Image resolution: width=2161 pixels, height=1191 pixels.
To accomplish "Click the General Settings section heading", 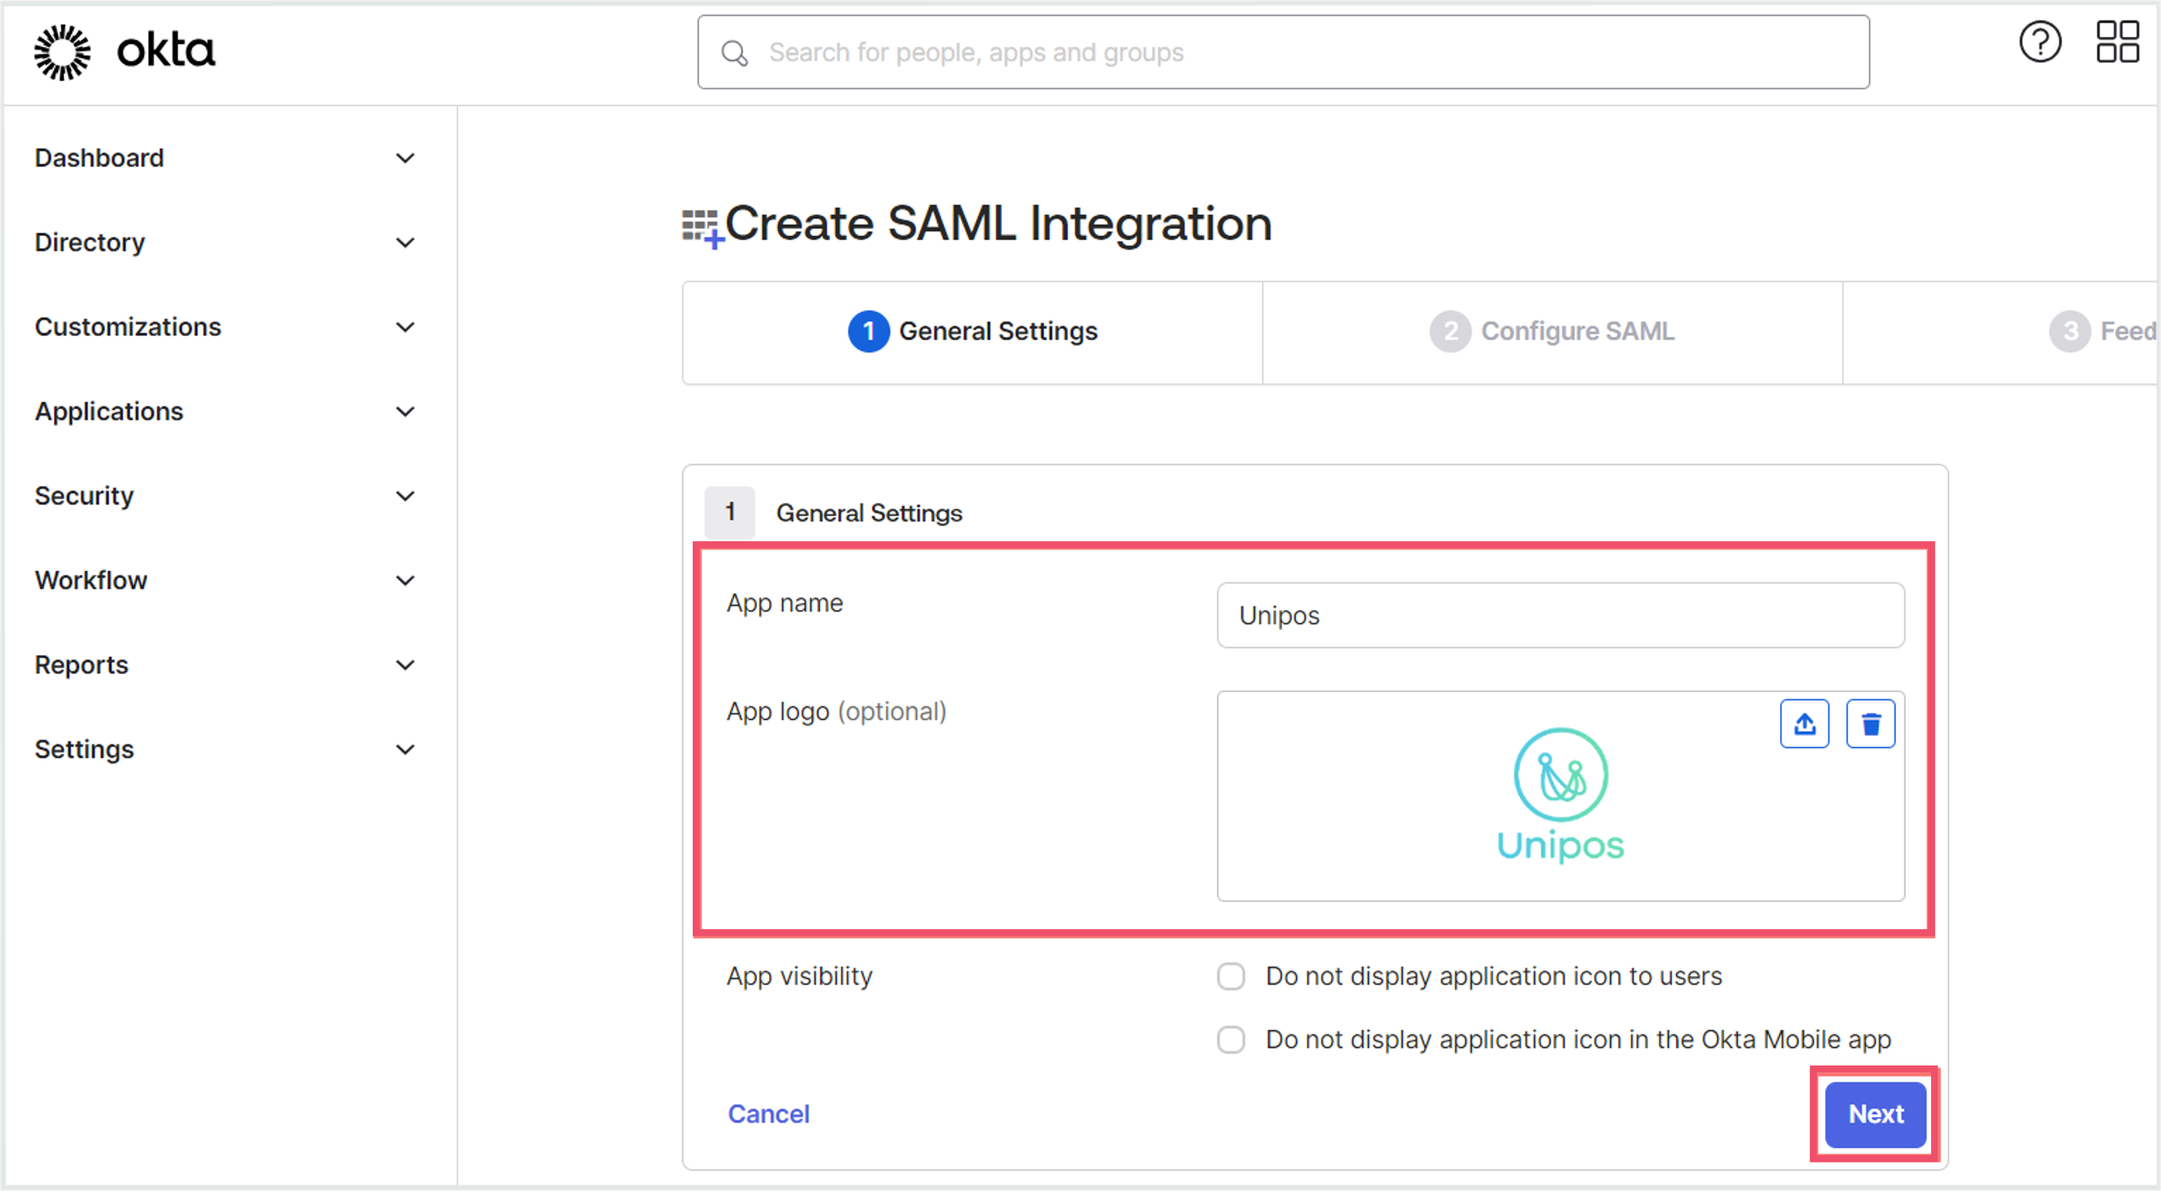I will (x=869, y=513).
